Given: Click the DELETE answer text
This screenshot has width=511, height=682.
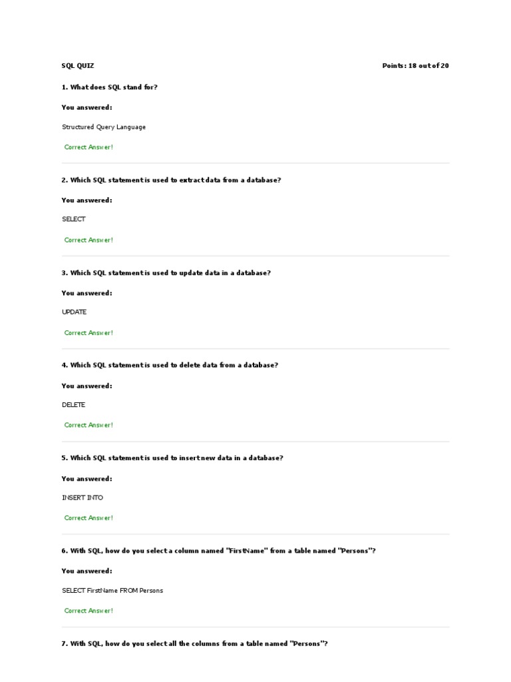Looking at the screenshot, I should click(74, 404).
